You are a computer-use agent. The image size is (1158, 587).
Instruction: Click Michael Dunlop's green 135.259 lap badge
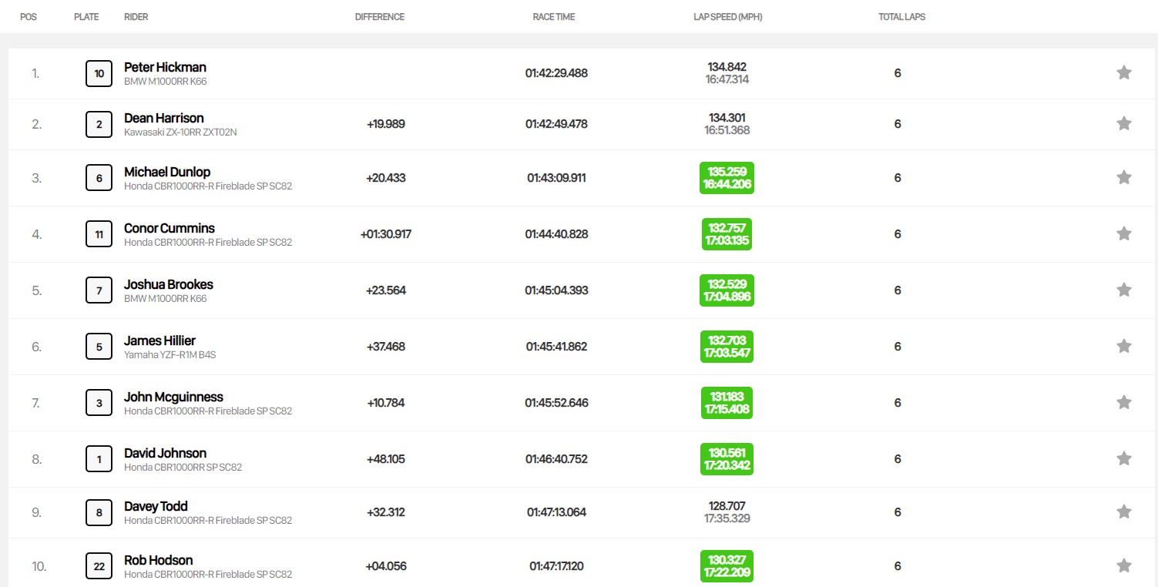727,178
